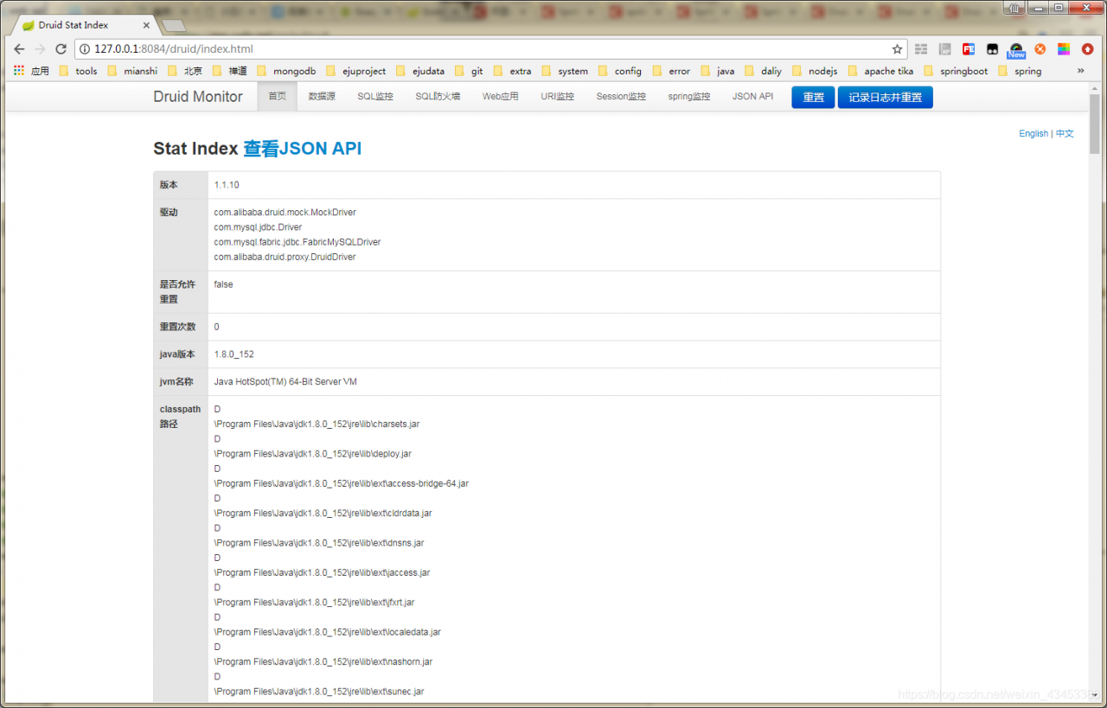This screenshot has width=1107, height=708.
Task: Open the Apps grid shortcut in bookmarks bar
Action: point(31,71)
